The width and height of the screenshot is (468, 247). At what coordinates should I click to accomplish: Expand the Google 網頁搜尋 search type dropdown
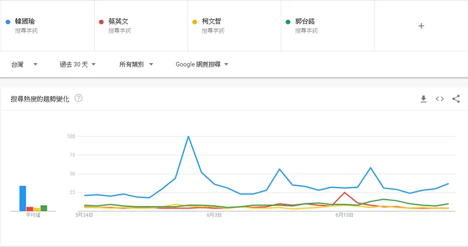tap(202, 64)
